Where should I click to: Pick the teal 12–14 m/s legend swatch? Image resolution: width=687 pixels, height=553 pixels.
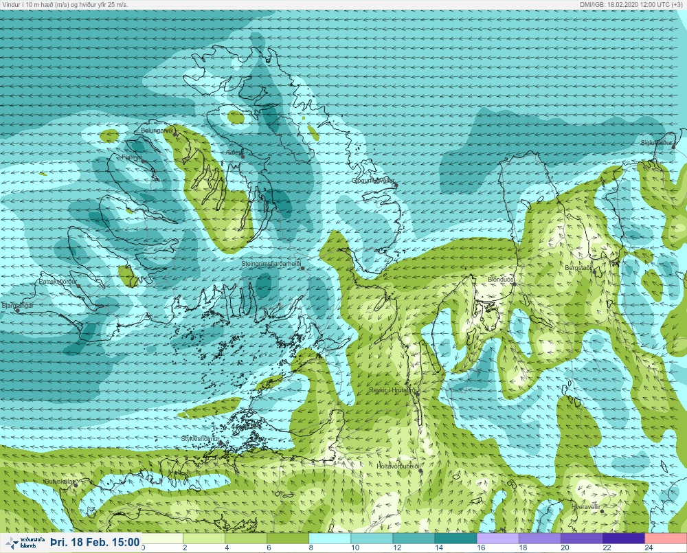[x=414, y=538]
